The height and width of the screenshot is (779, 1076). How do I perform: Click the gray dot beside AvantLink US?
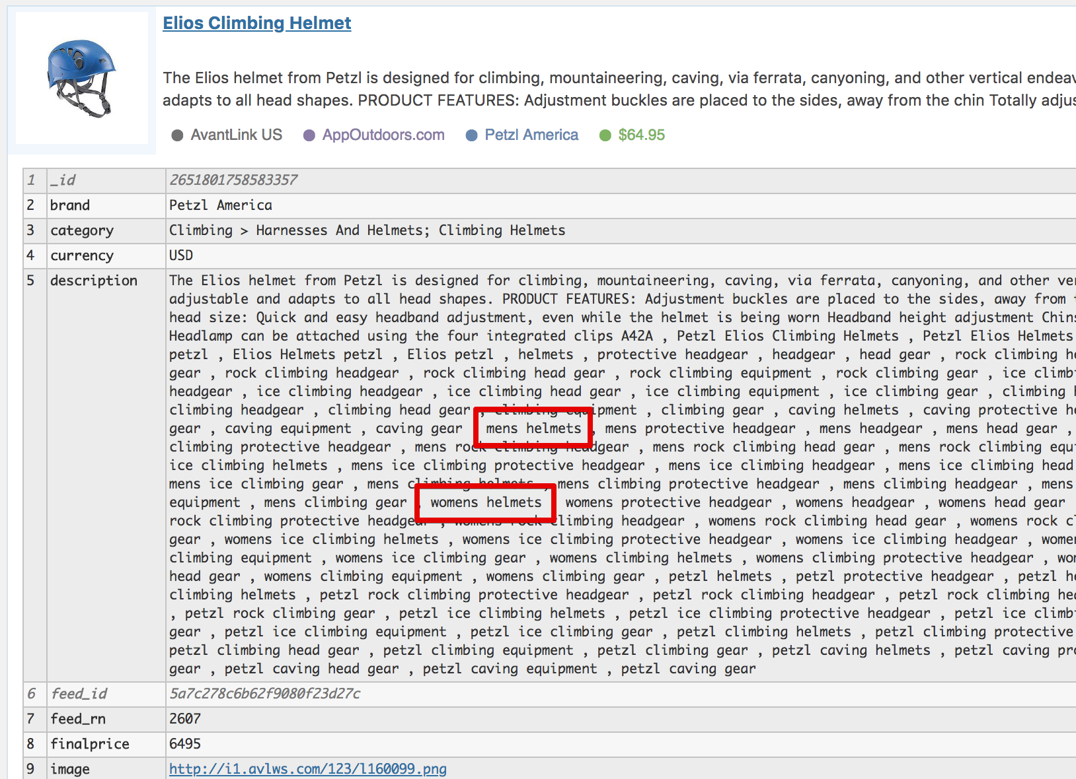[x=177, y=135]
